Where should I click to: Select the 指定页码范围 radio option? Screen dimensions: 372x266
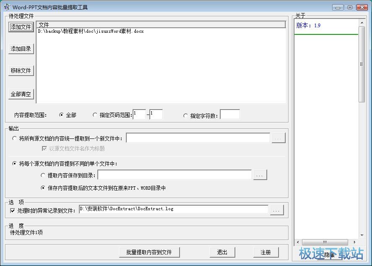point(96,114)
